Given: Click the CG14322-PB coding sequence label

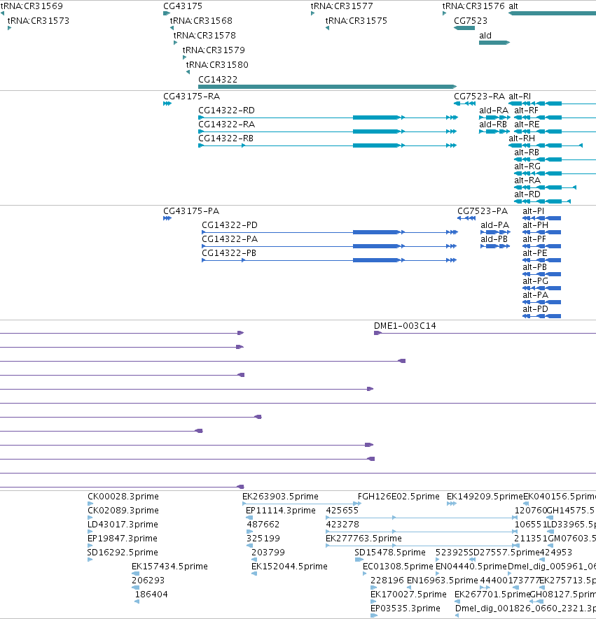Looking at the screenshot, I should pos(229,253).
